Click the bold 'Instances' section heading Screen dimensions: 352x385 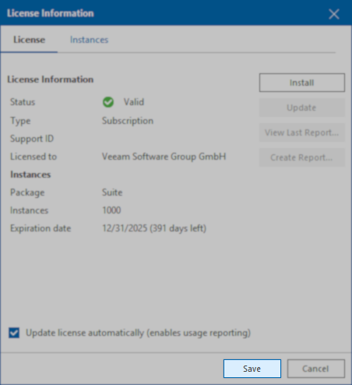click(x=30, y=175)
